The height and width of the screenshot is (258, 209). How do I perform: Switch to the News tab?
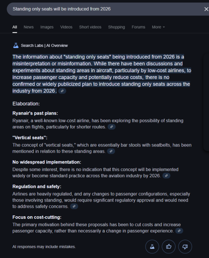point(28,27)
